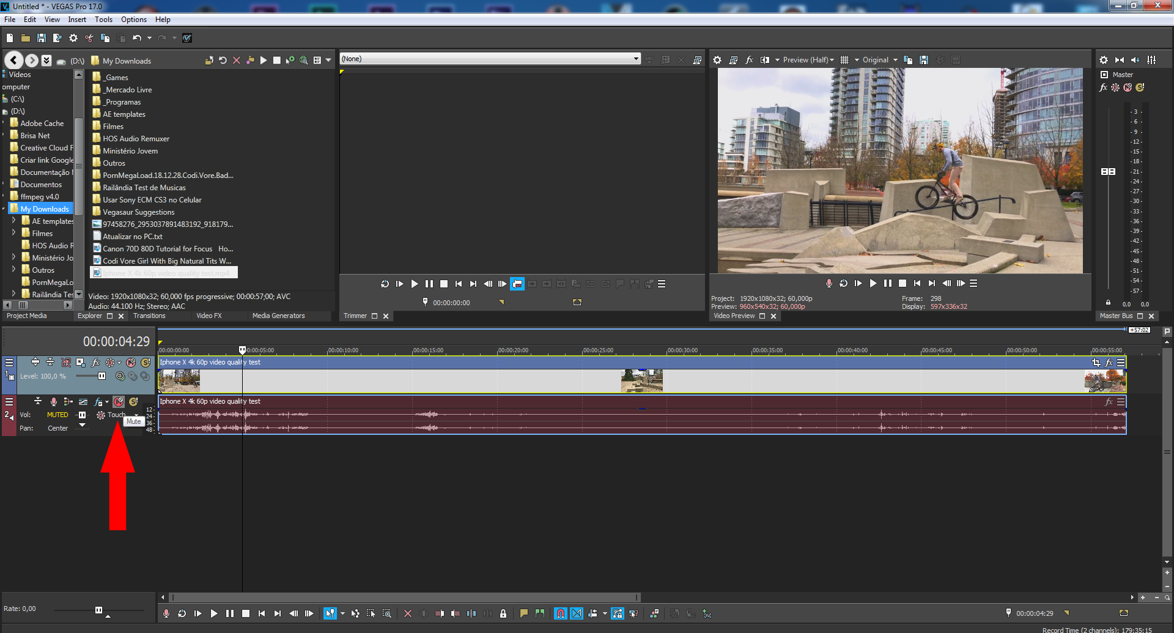Switch to the Transitions tab
This screenshot has height=633, width=1174.
[149, 316]
